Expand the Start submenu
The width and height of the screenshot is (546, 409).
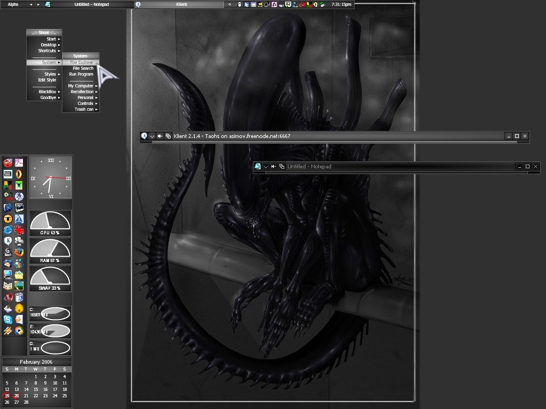(44, 39)
